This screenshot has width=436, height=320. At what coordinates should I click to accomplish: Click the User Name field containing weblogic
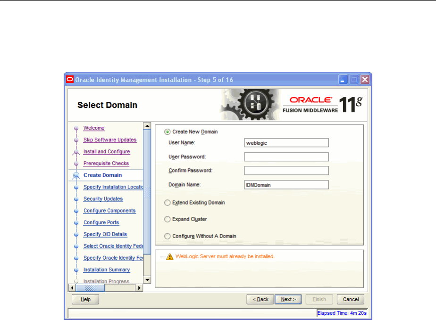[x=286, y=143]
